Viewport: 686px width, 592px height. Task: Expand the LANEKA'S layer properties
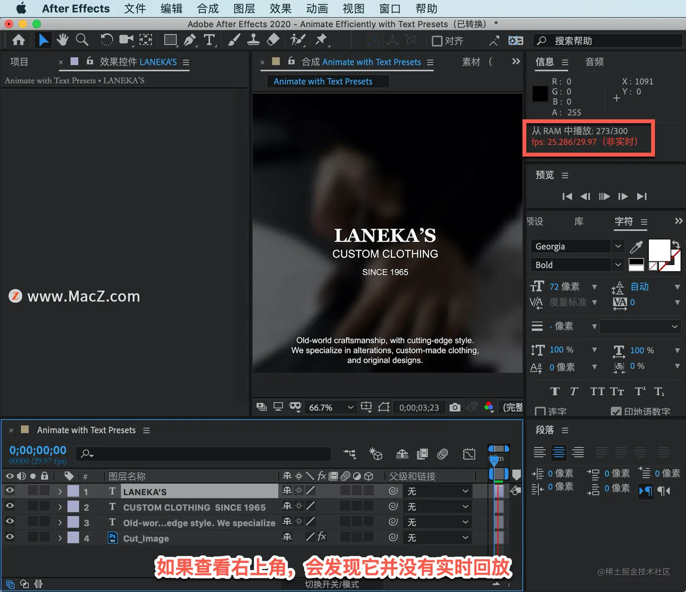(x=60, y=491)
